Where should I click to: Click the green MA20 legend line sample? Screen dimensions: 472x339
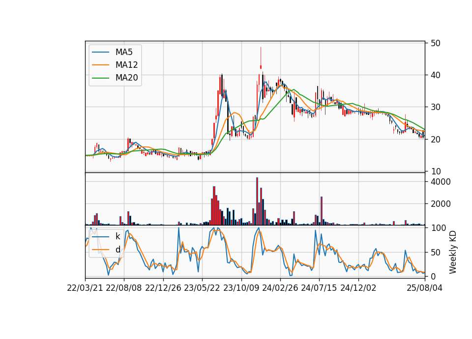click(100, 78)
